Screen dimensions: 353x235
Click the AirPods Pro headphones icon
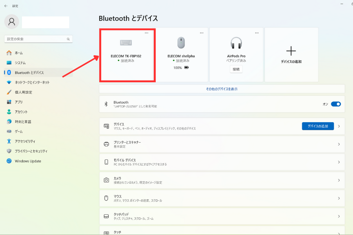pyautogui.click(x=236, y=43)
